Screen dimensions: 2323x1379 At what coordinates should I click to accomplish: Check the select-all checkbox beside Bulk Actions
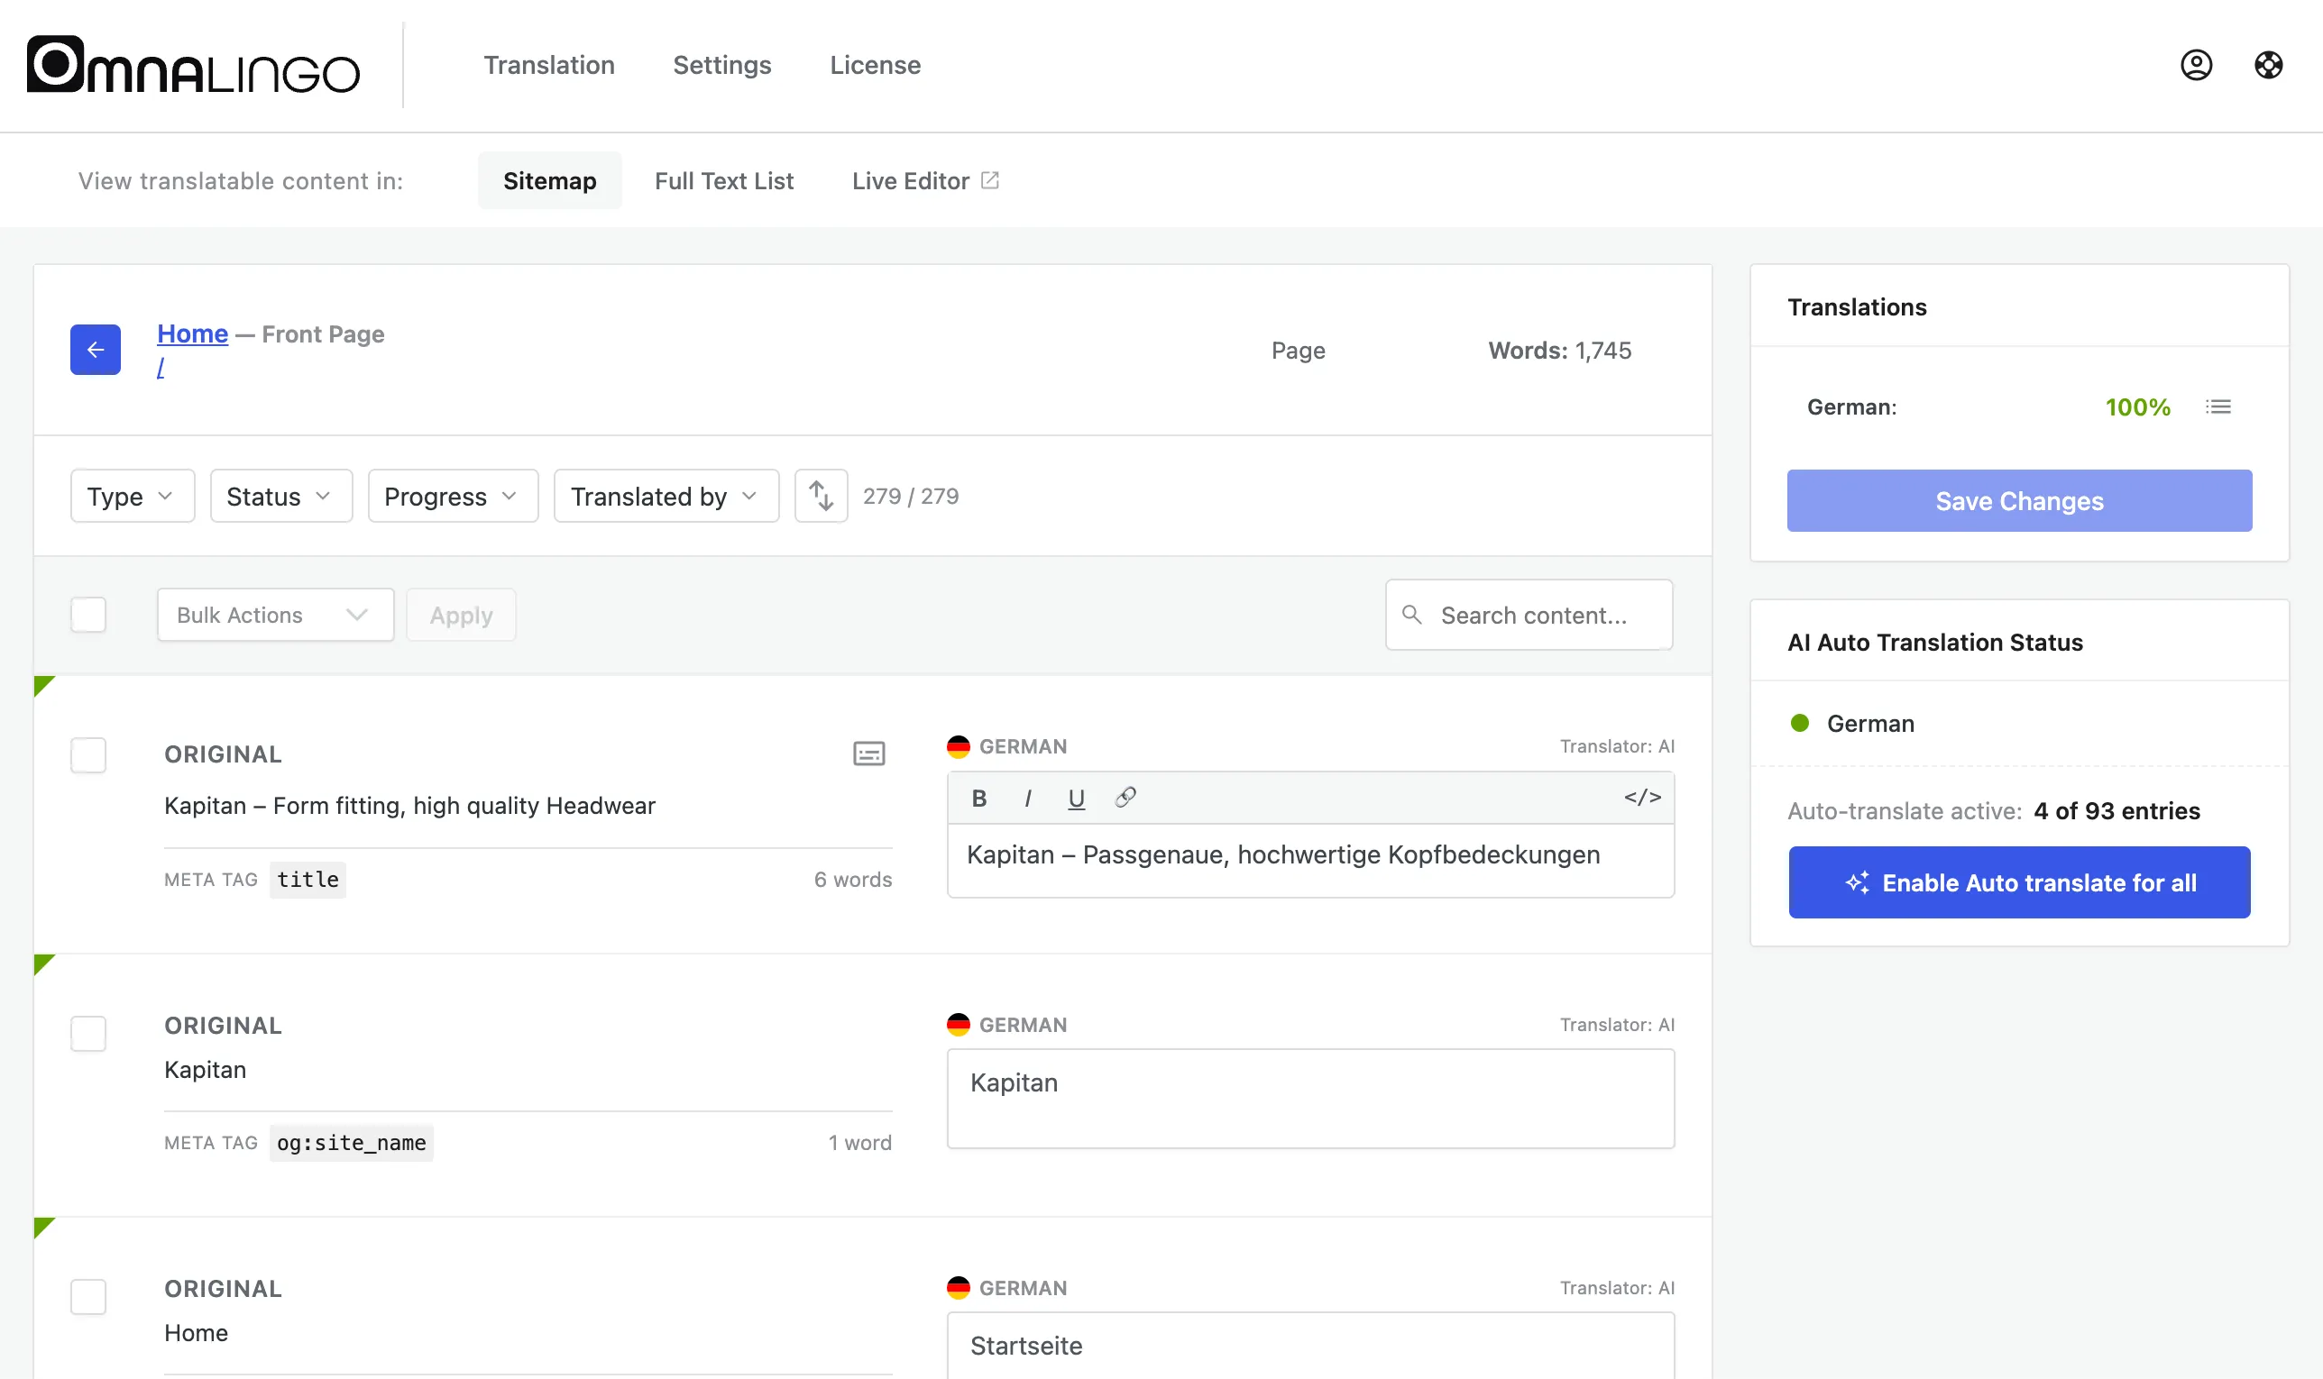88,614
